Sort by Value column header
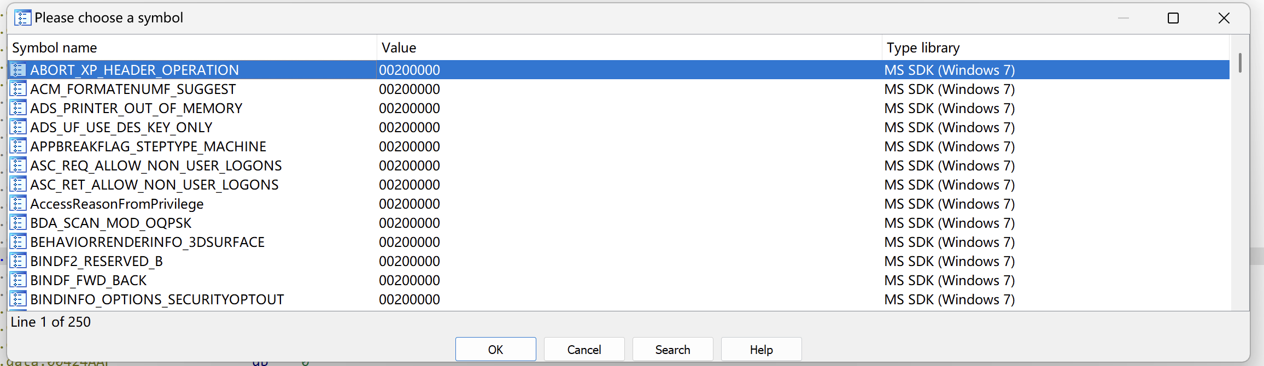1264x366 pixels. click(629, 48)
